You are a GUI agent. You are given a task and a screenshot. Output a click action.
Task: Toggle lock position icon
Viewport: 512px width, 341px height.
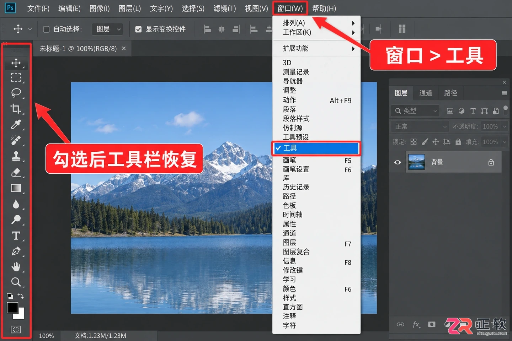[x=436, y=142]
